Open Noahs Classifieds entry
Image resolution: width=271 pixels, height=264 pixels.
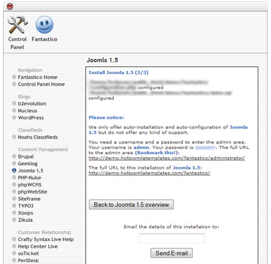(x=38, y=137)
